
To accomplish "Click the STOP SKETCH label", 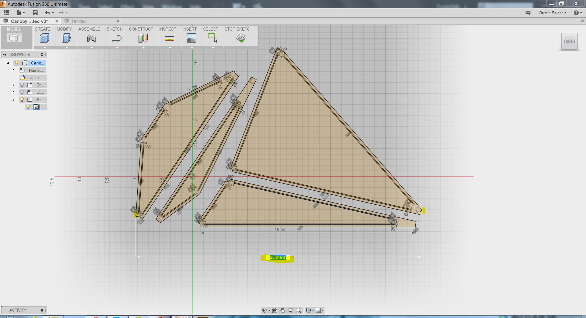I will click(239, 29).
